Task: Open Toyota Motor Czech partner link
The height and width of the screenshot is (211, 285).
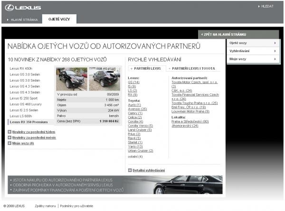Action: (x=194, y=84)
